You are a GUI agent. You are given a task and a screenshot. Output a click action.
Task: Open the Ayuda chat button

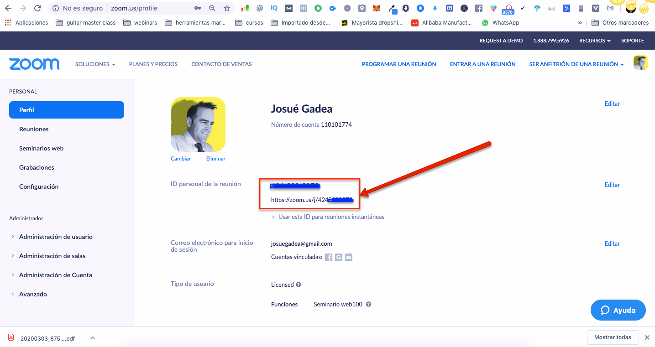pyautogui.click(x=618, y=310)
